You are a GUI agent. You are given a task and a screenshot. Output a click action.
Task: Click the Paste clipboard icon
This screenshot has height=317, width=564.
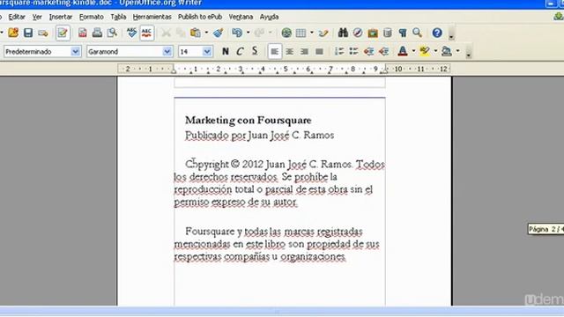196,33
